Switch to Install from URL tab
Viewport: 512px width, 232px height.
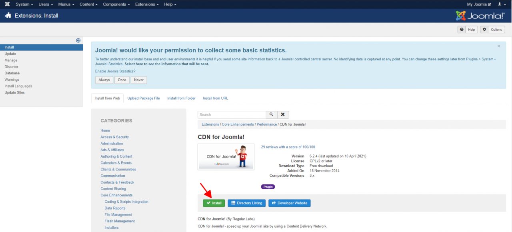point(215,98)
